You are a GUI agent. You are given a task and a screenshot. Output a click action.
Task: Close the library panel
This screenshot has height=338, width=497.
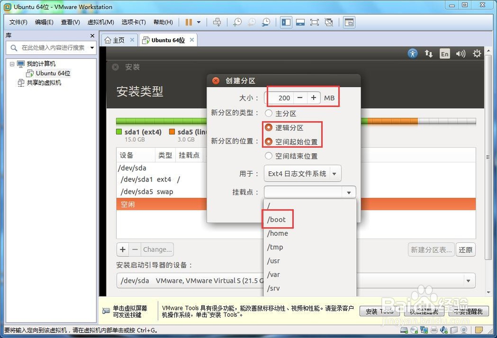[x=92, y=36]
